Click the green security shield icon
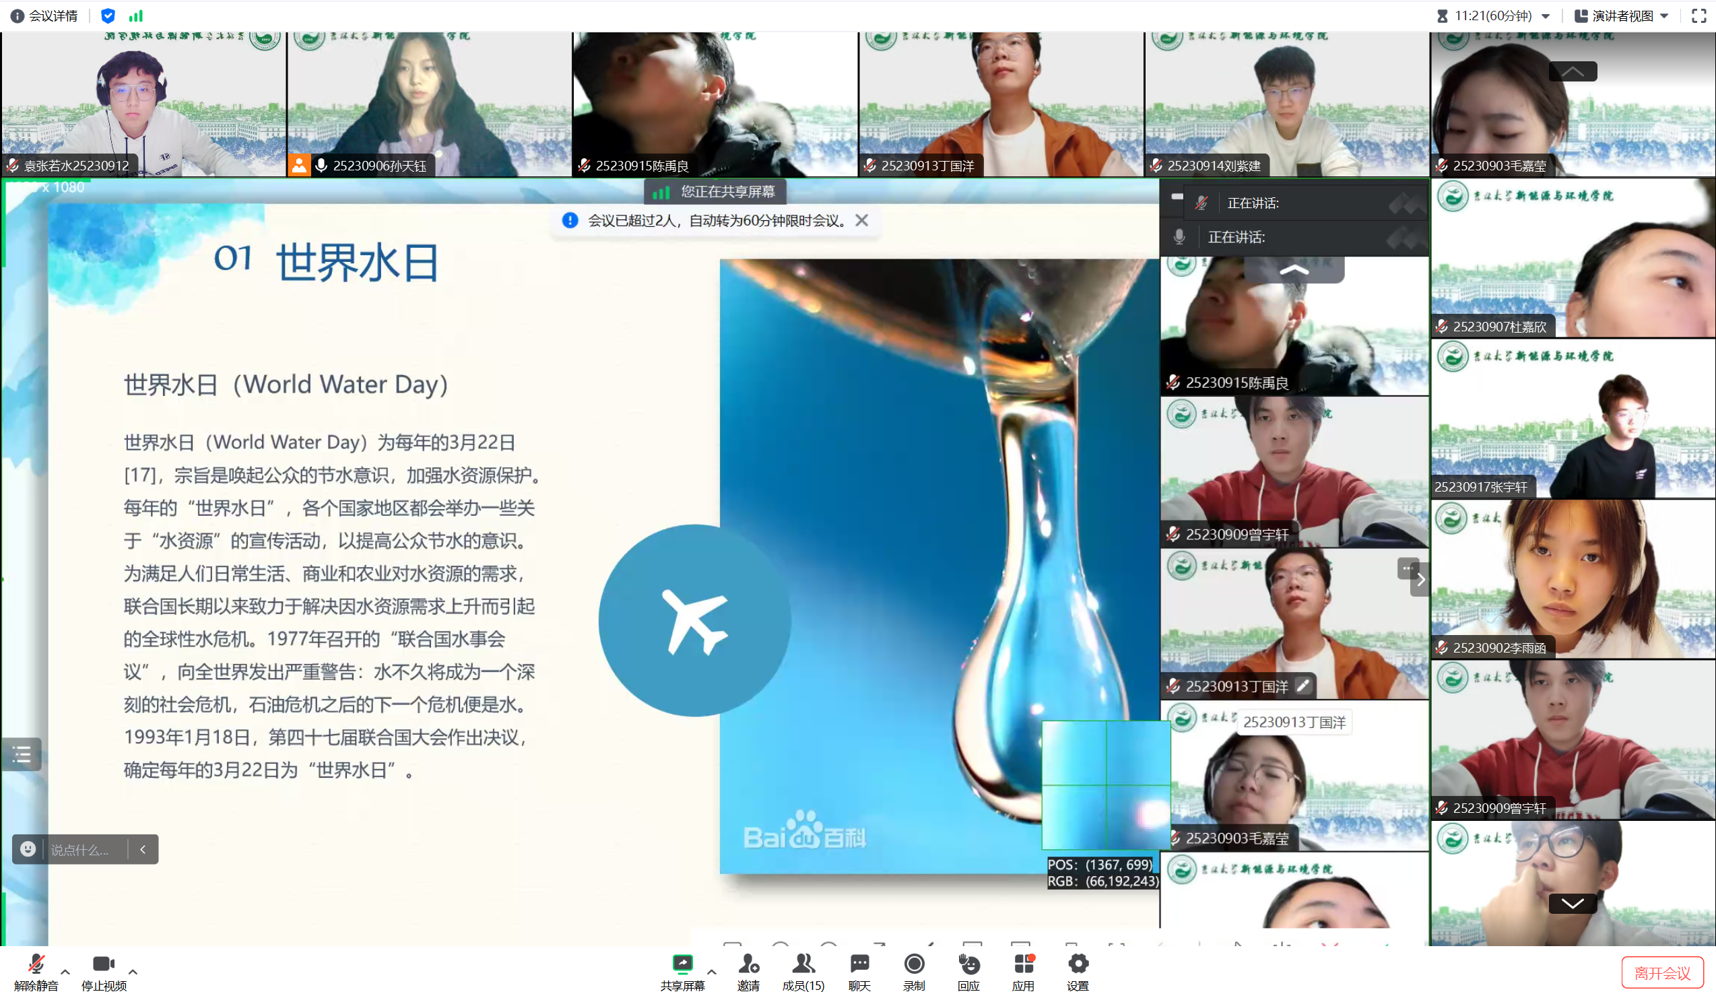Screen dimensions: 1716x998 (x=108, y=15)
